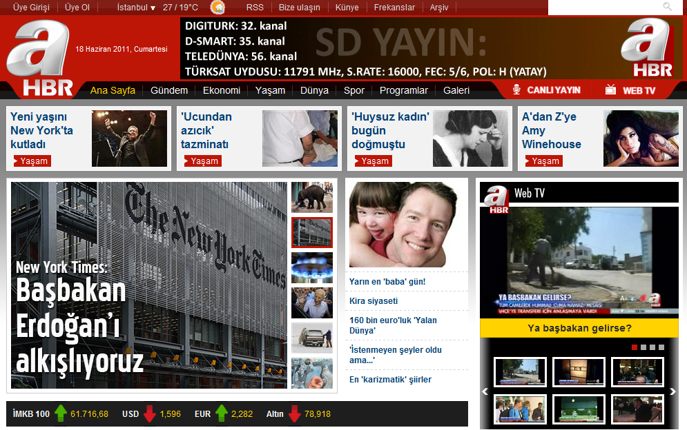The height and width of the screenshot is (430, 687).
Task: Open the RSS link
Action: pyautogui.click(x=255, y=8)
